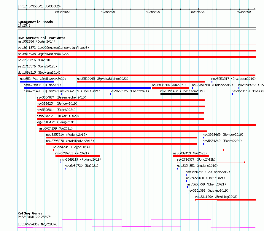Open the nsv5515935 (ByrskaBishop2022) variant
Viewport: 264px width, 231px height.
pos(44,54)
